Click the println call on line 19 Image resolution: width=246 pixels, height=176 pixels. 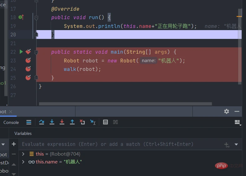[x=109, y=26]
